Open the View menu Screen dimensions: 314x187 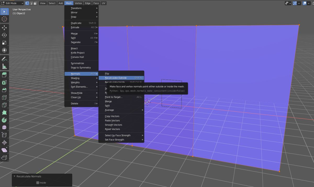point(43,3)
